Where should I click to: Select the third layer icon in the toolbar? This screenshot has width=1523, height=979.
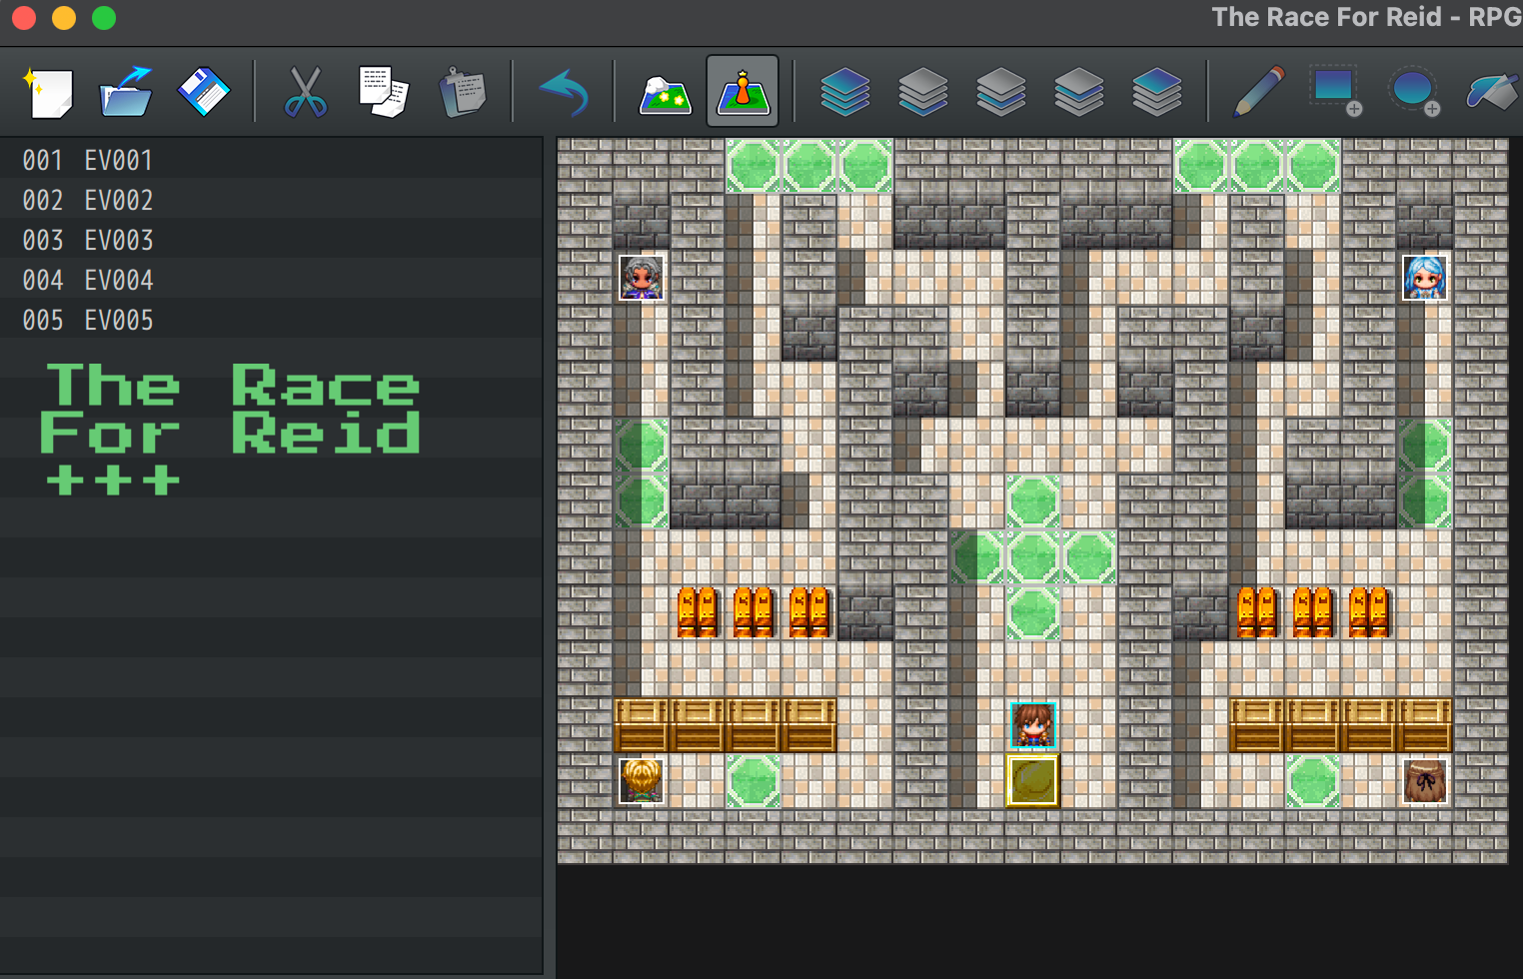click(1000, 92)
